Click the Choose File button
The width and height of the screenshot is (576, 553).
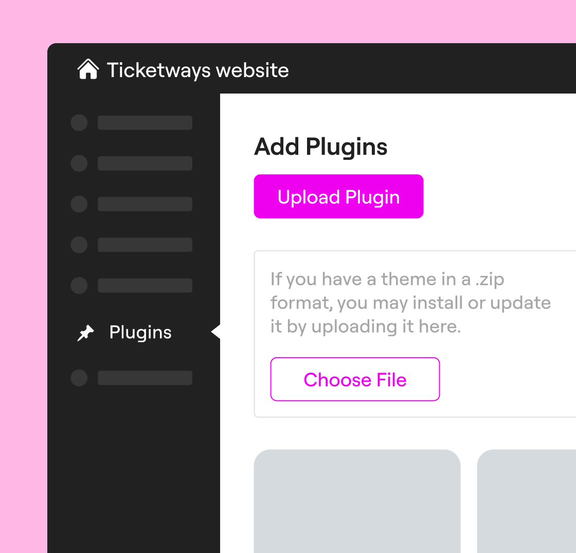355,379
